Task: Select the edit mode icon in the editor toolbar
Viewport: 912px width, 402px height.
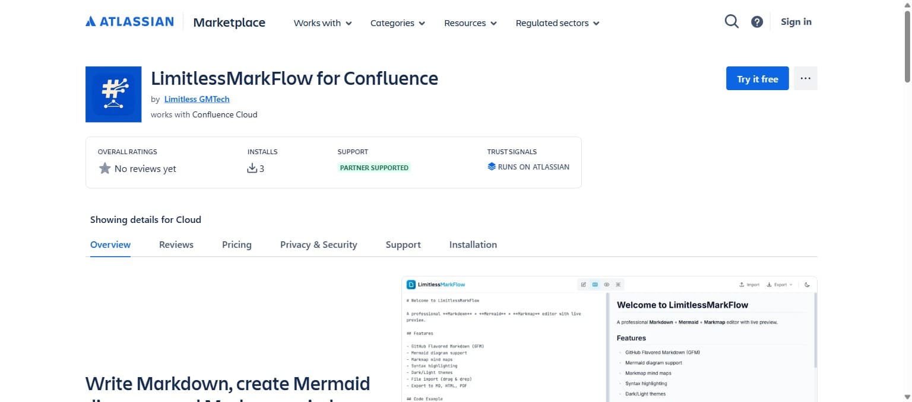Action: pyautogui.click(x=583, y=285)
